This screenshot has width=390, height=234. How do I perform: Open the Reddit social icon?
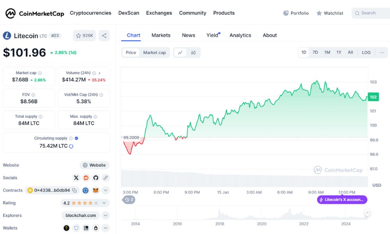click(86, 178)
